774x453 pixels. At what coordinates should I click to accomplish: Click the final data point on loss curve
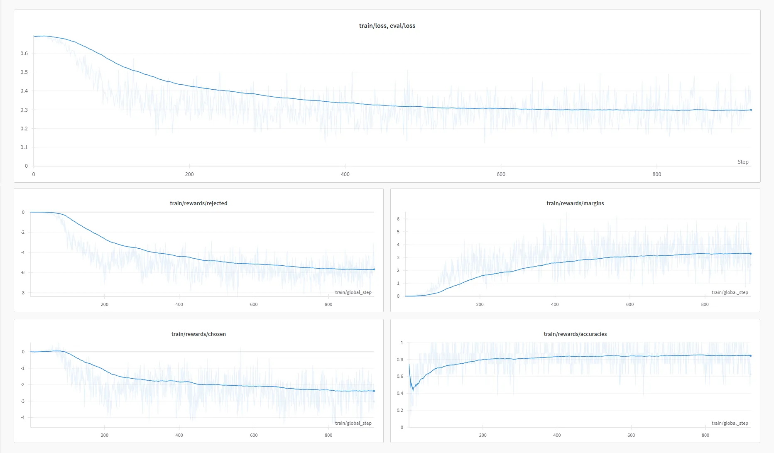751,110
